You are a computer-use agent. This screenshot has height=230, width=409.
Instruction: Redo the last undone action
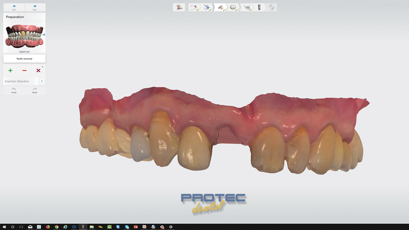35,90
